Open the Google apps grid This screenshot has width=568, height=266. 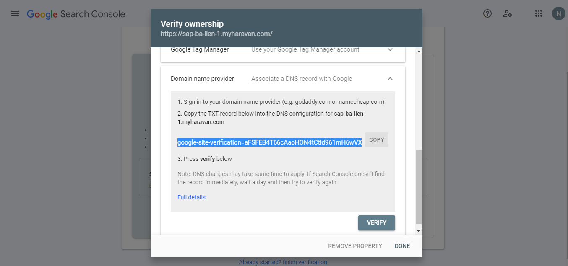pyautogui.click(x=539, y=14)
